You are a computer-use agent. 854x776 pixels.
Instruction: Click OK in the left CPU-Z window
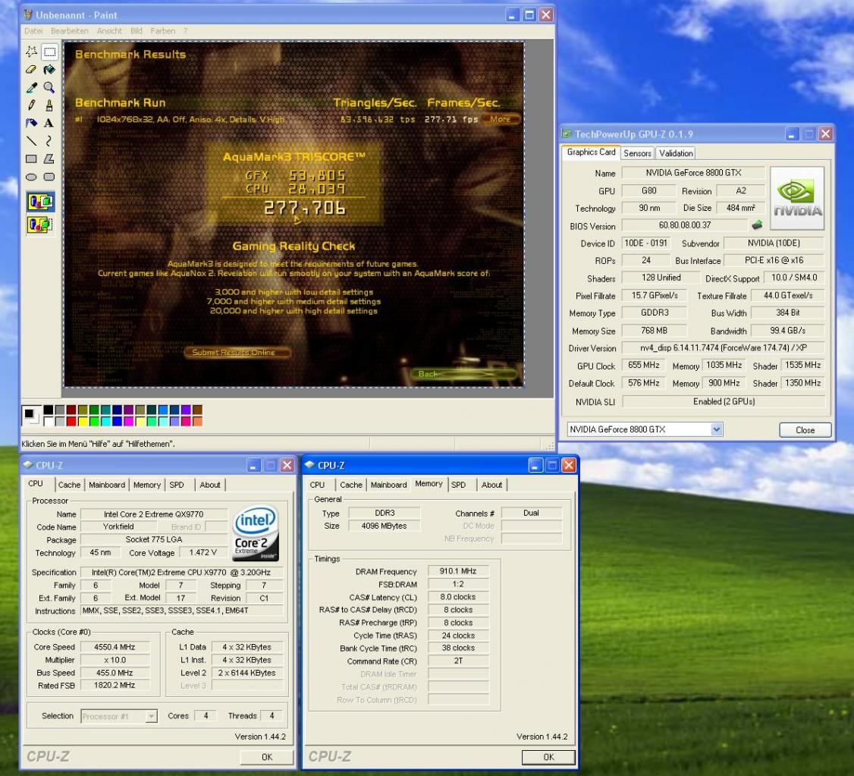267,757
